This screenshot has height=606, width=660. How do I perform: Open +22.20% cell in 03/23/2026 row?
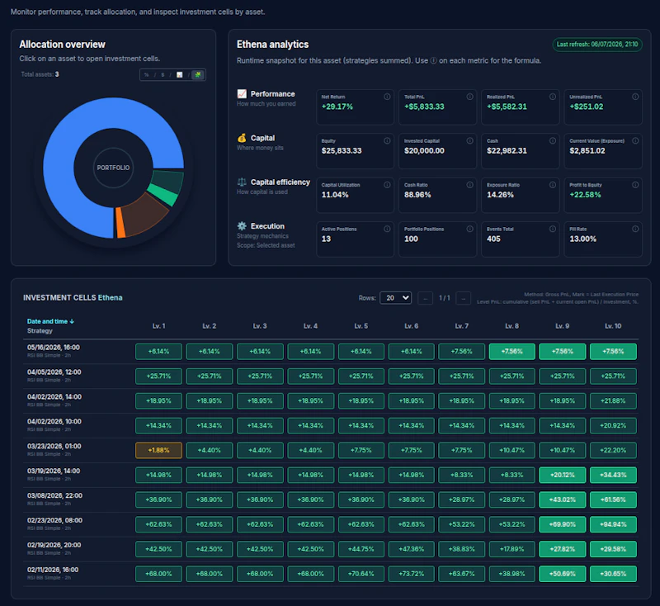[613, 450]
